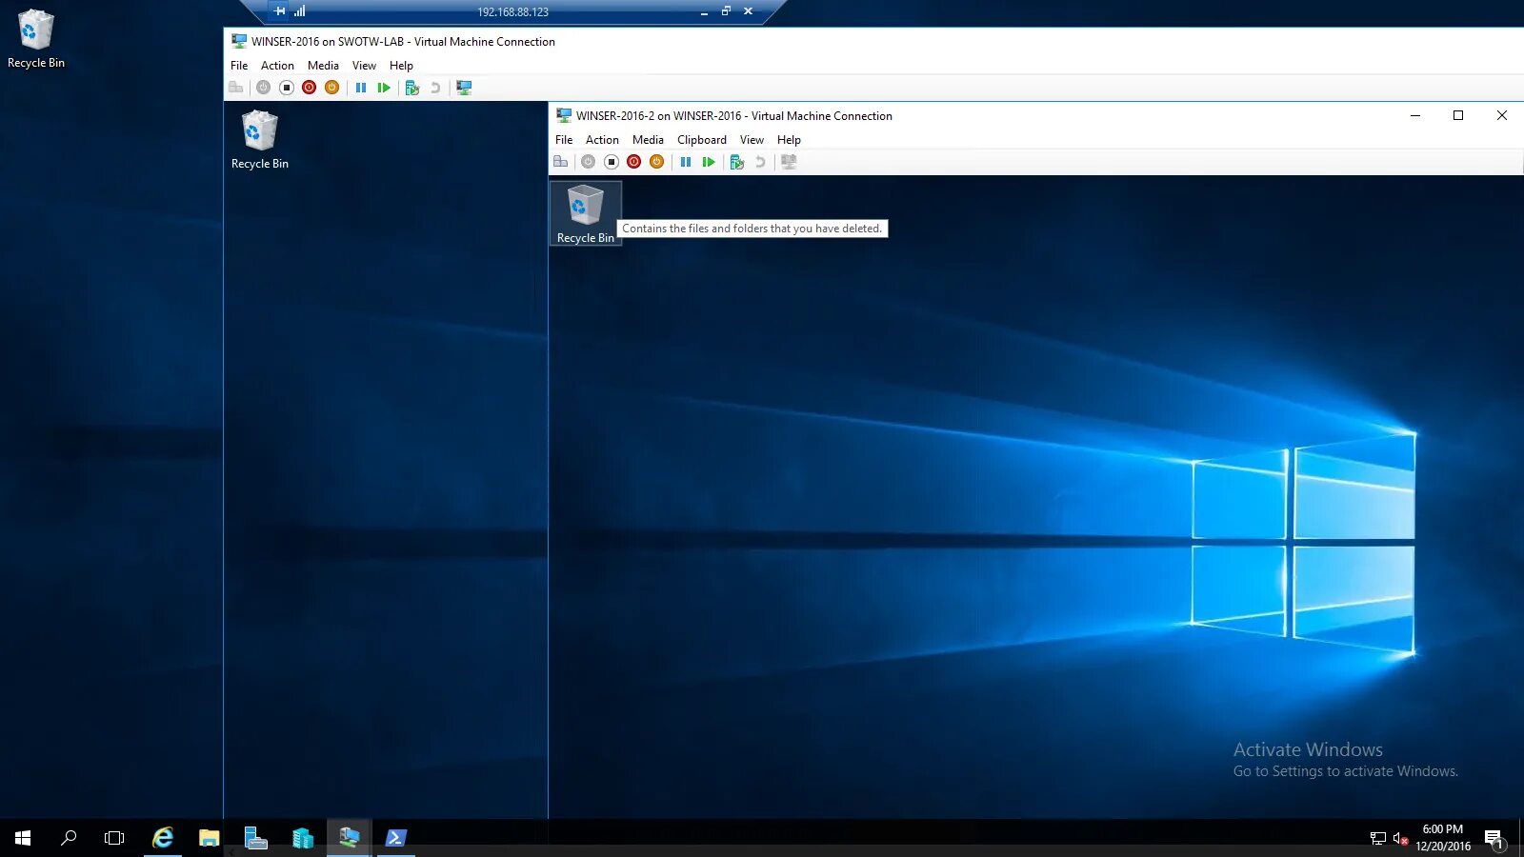Select the host desktop Recycle Bin
Screen dimensions: 1524x857
[36, 39]
